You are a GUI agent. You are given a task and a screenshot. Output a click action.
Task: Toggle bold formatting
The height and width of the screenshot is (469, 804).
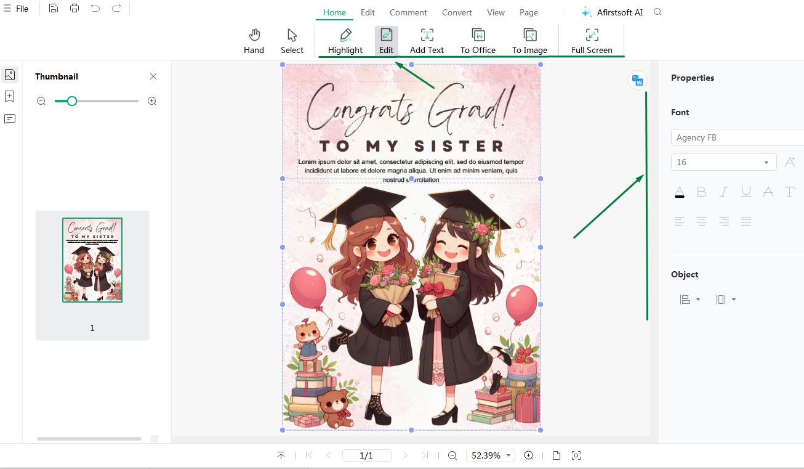pos(701,192)
